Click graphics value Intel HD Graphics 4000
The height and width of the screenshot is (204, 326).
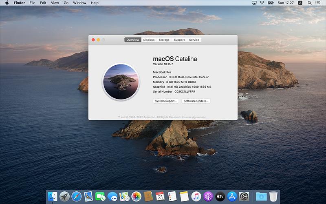click(189, 87)
